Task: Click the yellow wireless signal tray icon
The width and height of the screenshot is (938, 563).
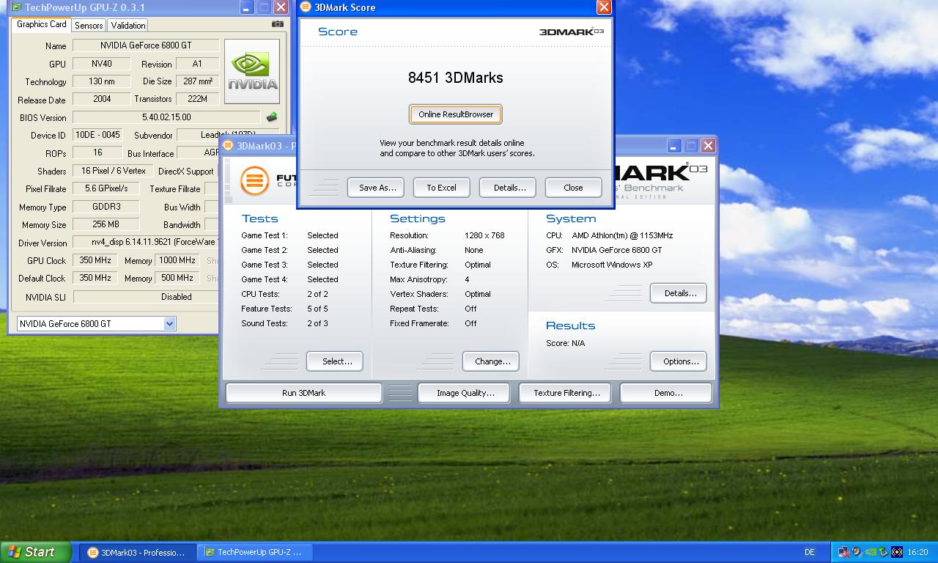Action: pos(897,552)
